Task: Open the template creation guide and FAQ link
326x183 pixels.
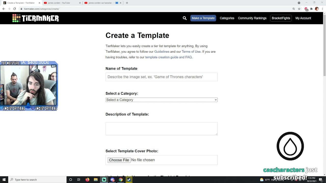Action: coord(168,57)
